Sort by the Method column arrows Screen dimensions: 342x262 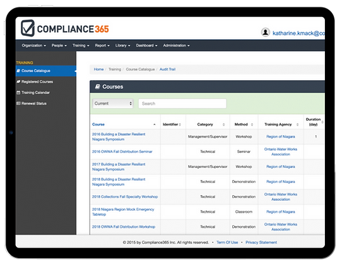pos(252,124)
